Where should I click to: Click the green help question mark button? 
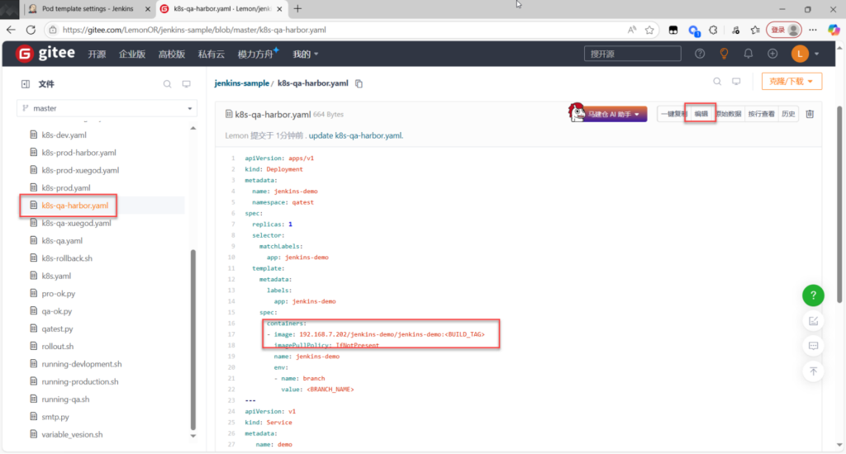[813, 296]
